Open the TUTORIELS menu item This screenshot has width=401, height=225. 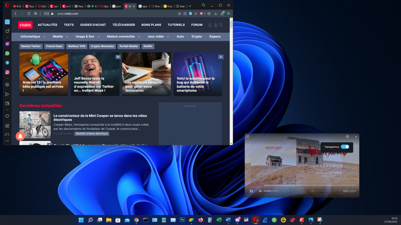(176, 25)
